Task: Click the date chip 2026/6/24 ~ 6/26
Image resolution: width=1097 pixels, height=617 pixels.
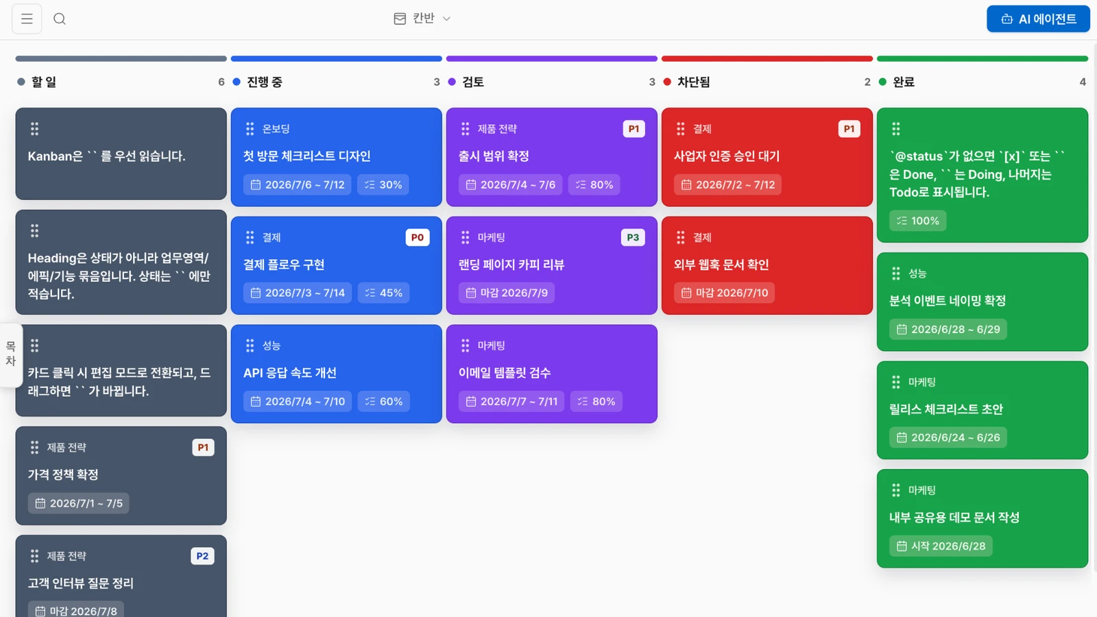Action: (948, 437)
